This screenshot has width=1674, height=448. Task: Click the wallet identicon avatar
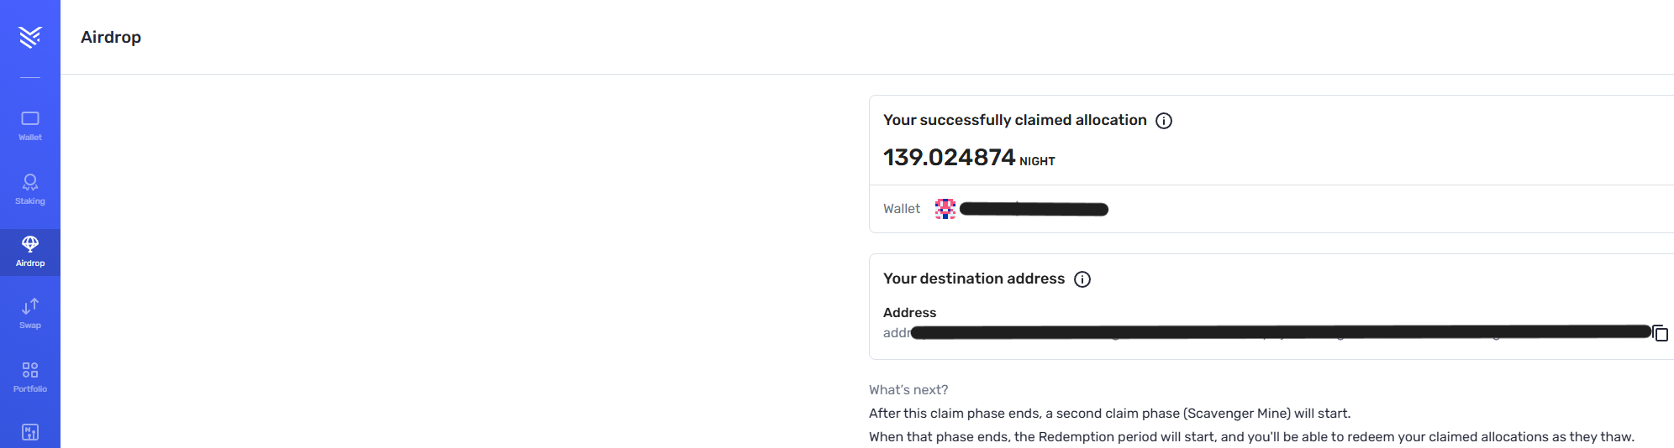pyautogui.click(x=945, y=209)
